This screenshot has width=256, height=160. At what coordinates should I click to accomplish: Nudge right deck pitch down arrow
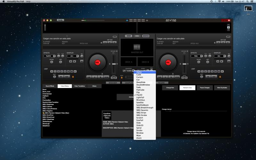pyautogui.click(x=183, y=78)
